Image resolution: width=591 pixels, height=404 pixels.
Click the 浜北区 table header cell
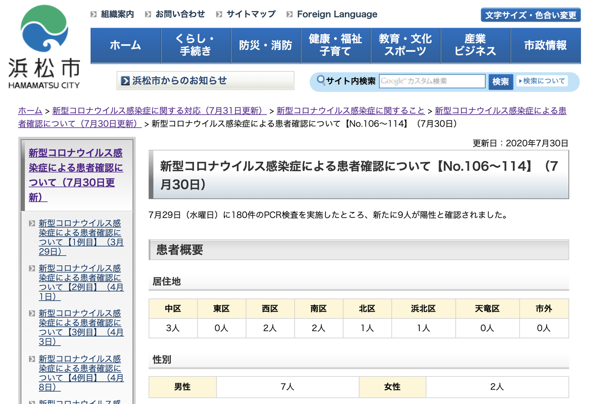(423, 308)
